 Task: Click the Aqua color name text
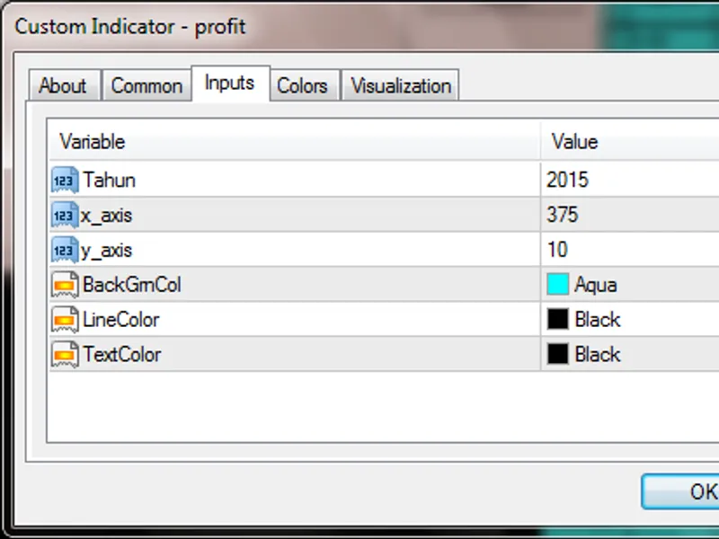pyautogui.click(x=596, y=285)
